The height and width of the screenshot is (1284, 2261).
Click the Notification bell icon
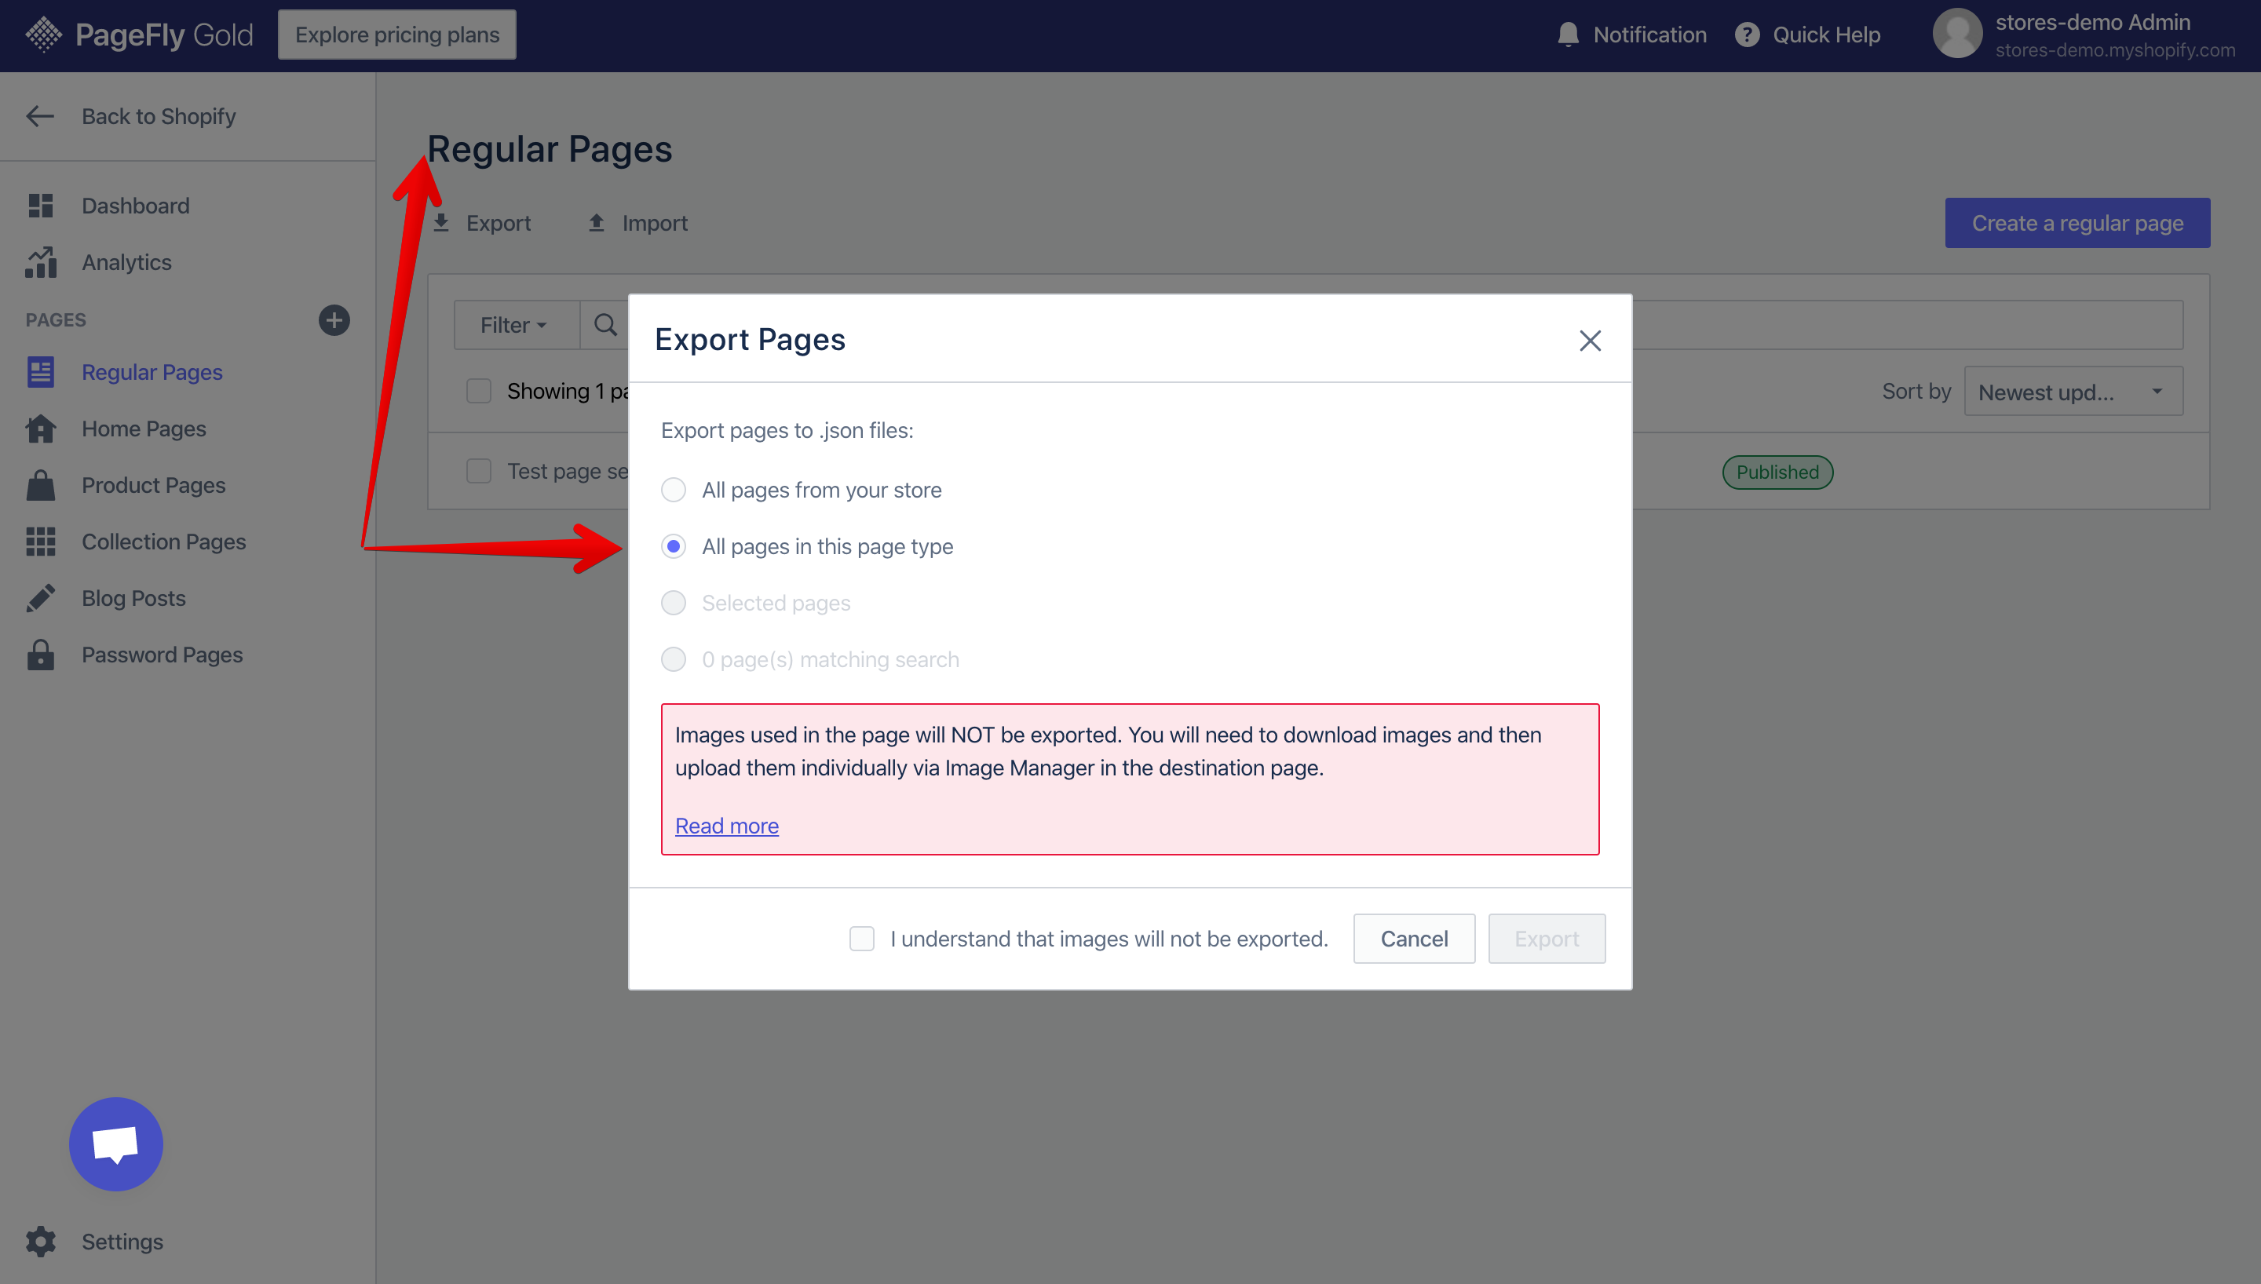(x=1568, y=35)
